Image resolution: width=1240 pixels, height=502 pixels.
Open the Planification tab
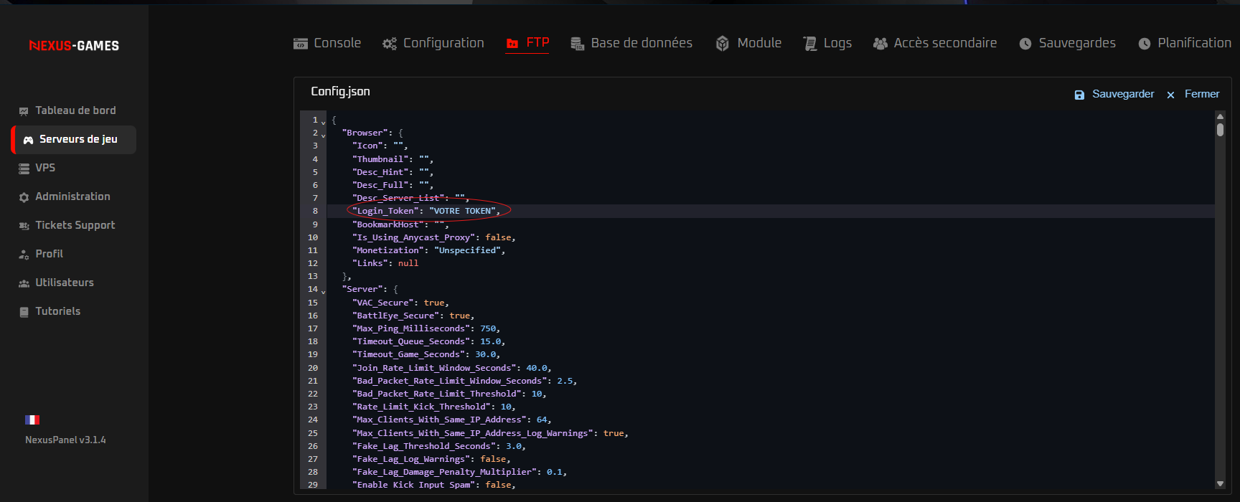coord(1185,43)
